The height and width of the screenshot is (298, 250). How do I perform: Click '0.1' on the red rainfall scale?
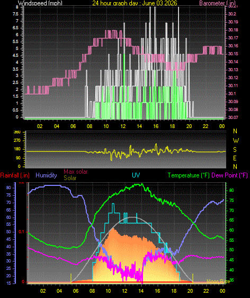(21, 232)
